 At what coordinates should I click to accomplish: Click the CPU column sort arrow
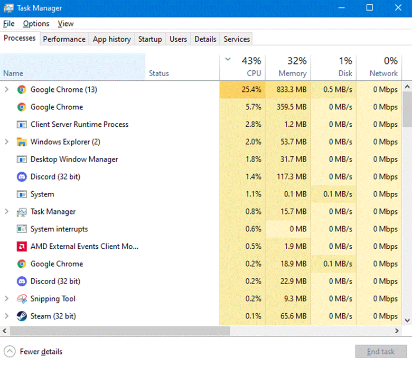coord(228,59)
